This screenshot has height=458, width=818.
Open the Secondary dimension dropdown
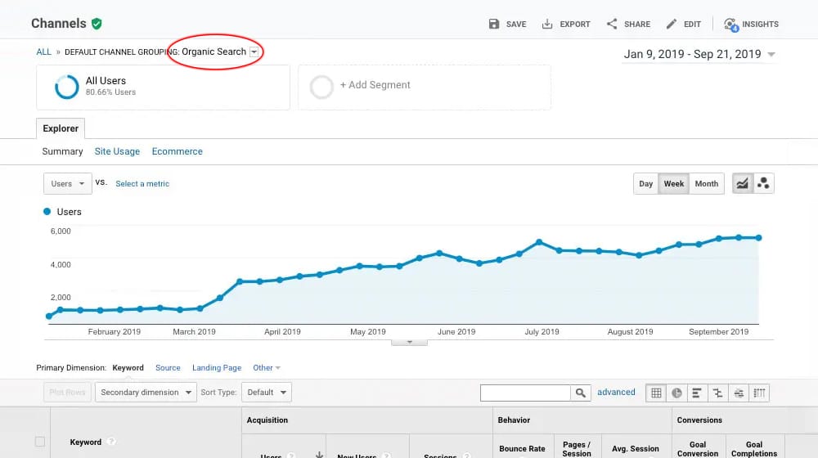tap(146, 393)
